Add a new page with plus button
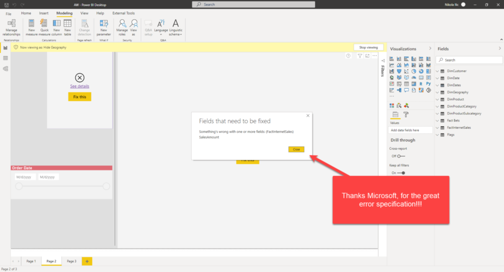Screen dimensions: 504x272 click(x=87, y=261)
